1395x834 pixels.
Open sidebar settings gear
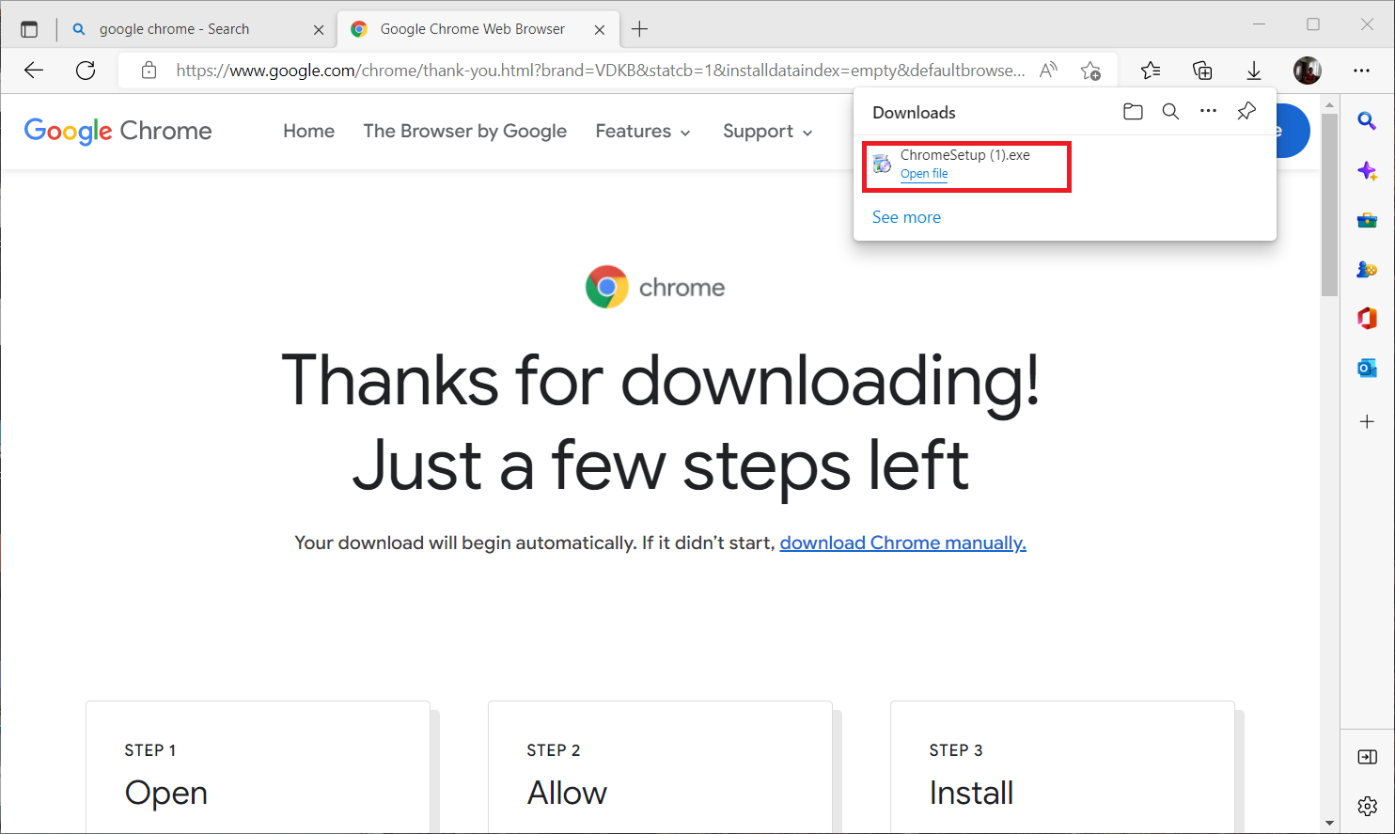coord(1367,806)
